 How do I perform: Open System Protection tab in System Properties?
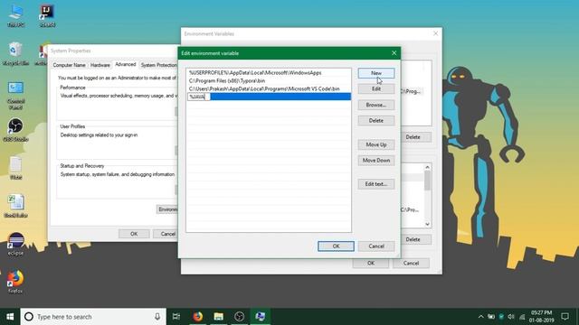(158, 65)
